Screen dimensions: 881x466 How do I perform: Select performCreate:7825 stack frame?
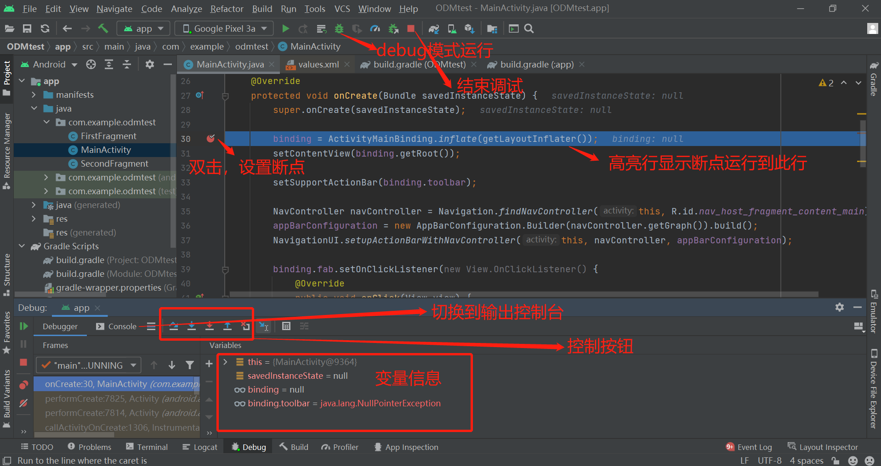pyautogui.click(x=117, y=399)
